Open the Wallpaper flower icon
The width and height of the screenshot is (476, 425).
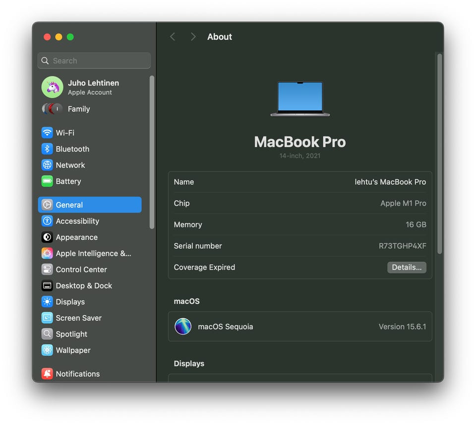point(47,350)
